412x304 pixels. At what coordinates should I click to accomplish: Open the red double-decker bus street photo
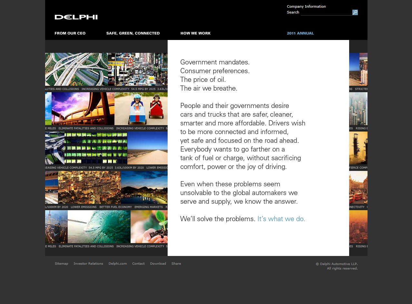(x=358, y=187)
